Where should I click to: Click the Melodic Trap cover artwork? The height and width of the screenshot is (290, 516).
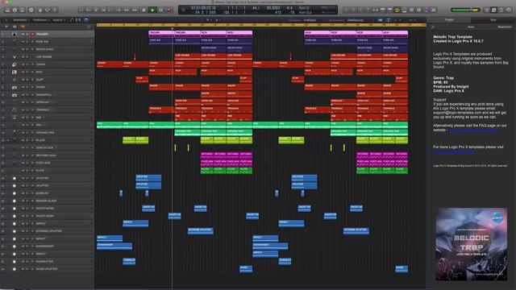pos(471,244)
